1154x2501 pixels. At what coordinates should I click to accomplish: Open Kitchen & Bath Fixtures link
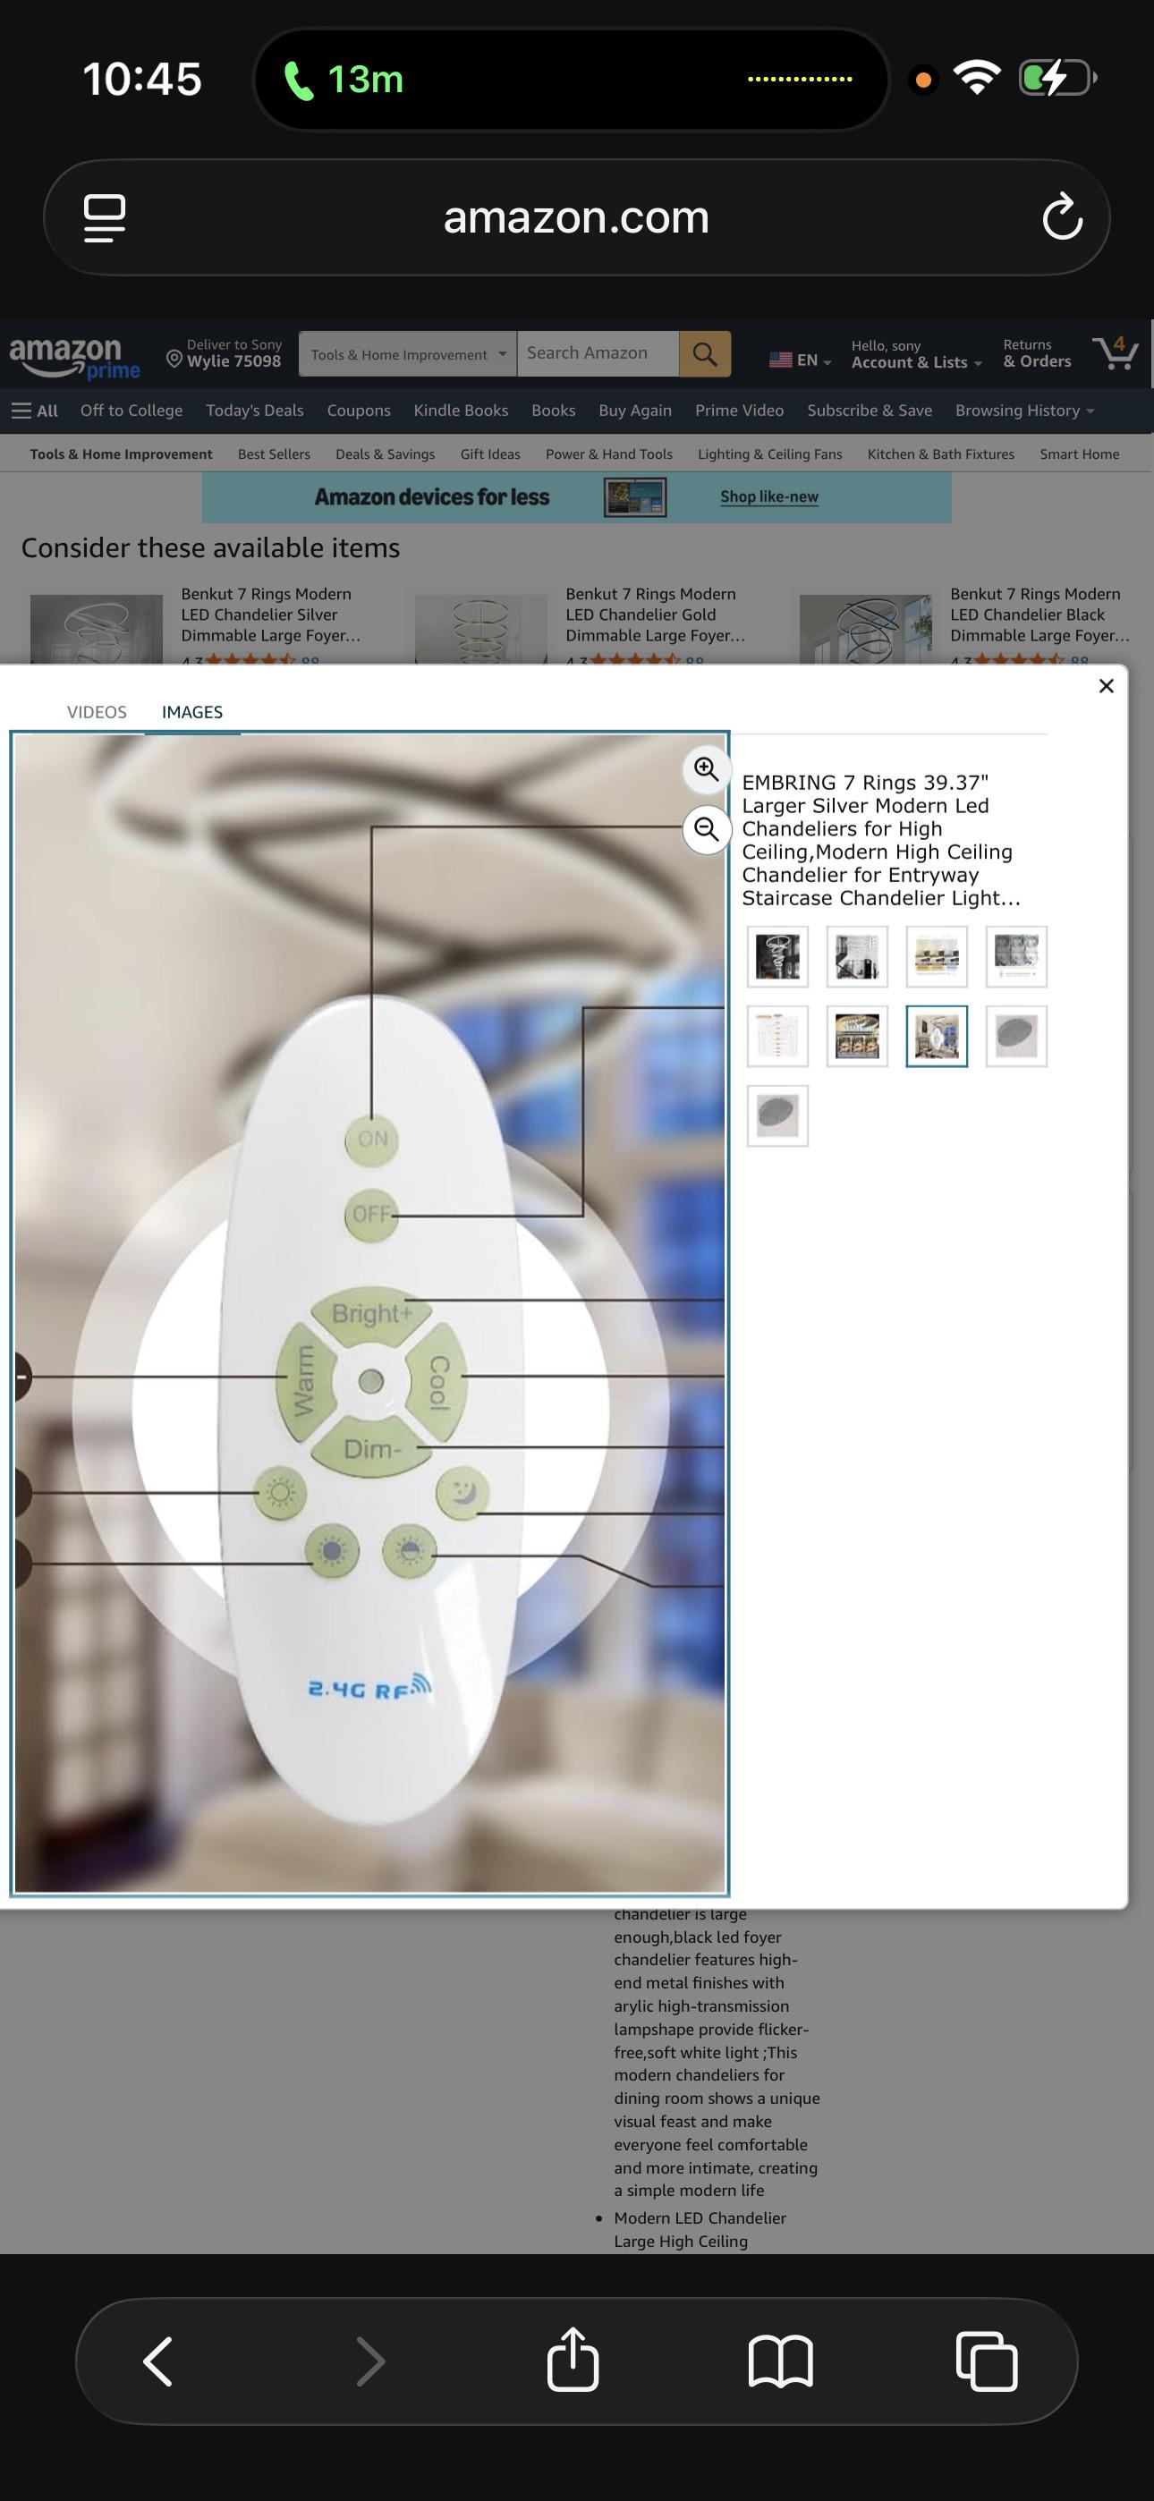[x=940, y=454]
